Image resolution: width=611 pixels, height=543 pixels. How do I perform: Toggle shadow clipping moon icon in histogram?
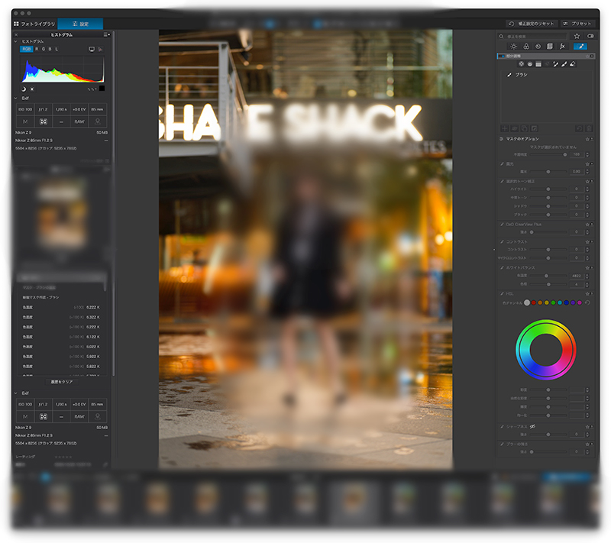(24, 89)
